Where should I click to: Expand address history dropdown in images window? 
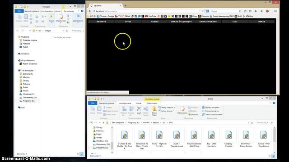[63, 31]
